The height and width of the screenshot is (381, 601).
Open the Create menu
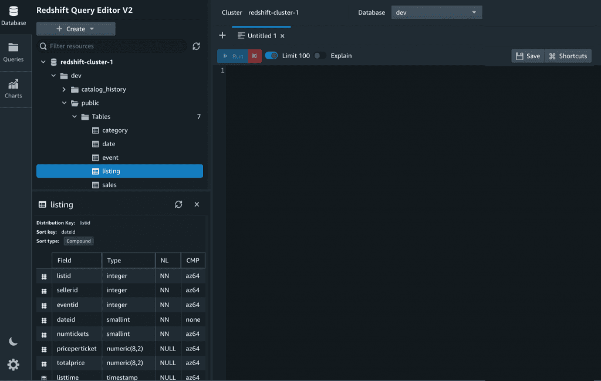[75, 28]
